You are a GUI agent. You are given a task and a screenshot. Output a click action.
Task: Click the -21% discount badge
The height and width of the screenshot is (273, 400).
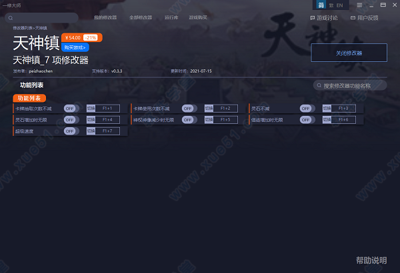91,38
